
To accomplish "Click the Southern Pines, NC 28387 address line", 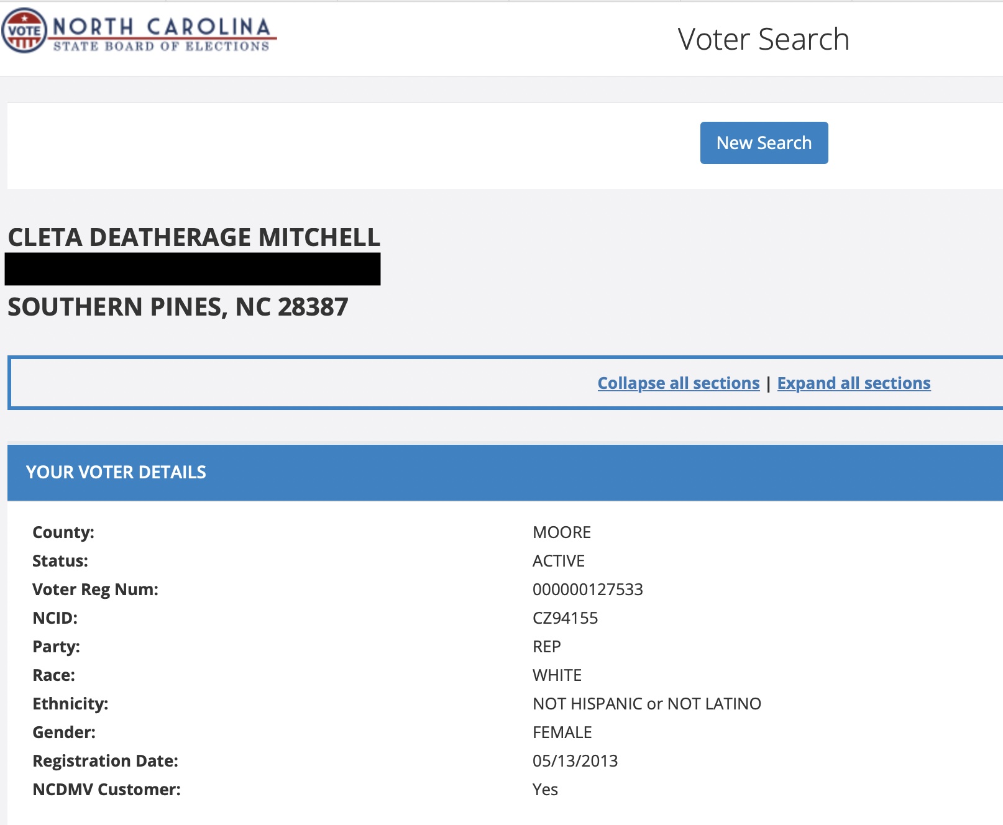I will (x=178, y=307).
